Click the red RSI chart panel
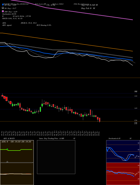Image resolution: width=140 pixels, height=185 pixels. tap(123, 174)
